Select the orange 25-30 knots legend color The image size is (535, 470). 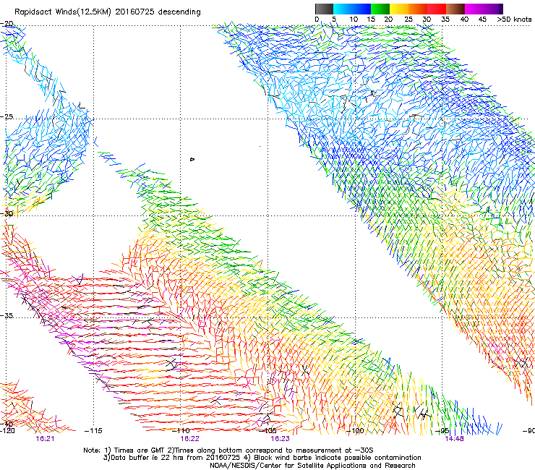click(x=418, y=9)
